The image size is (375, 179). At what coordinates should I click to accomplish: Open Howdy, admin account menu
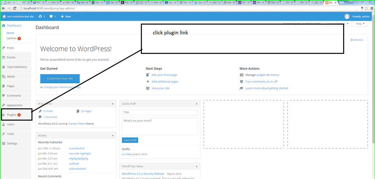tap(361, 16)
